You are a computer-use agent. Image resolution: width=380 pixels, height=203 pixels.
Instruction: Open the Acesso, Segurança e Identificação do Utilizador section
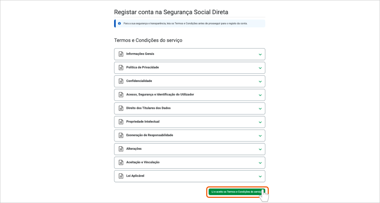point(160,94)
